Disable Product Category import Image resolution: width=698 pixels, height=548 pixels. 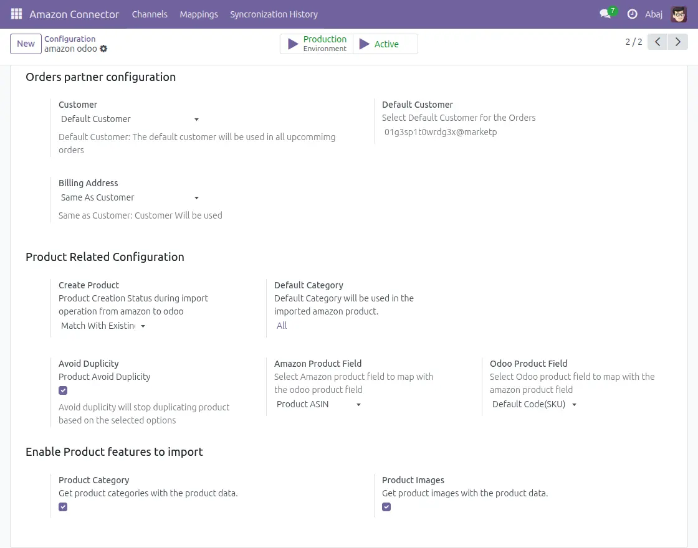point(63,506)
